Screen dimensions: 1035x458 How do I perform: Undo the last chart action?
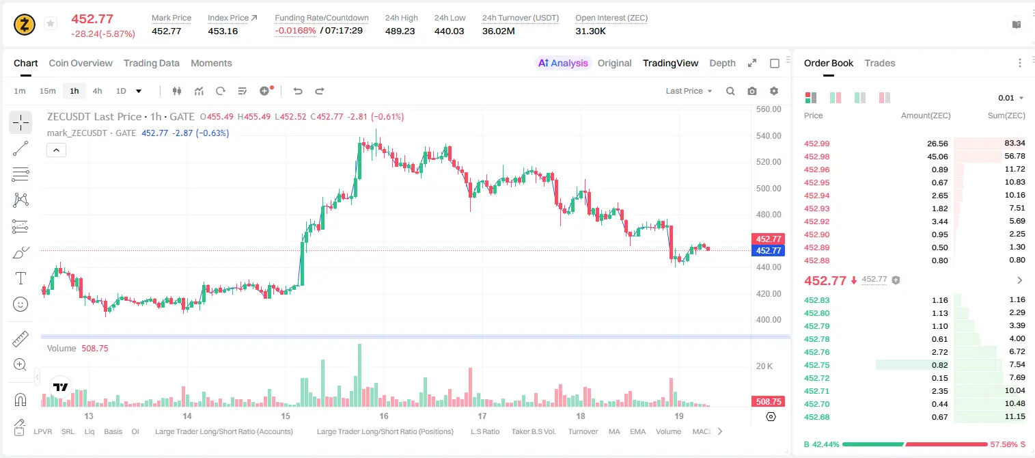pyautogui.click(x=297, y=91)
